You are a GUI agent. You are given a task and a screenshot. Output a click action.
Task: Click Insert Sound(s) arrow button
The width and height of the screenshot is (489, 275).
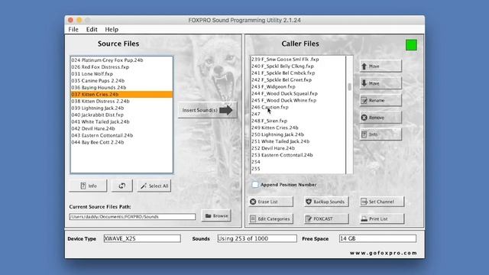(207, 110)
